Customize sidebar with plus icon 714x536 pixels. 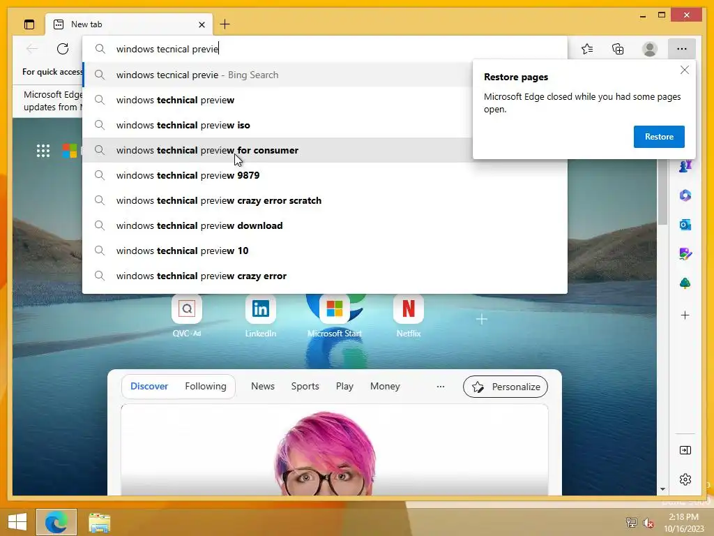coord(685,315)
